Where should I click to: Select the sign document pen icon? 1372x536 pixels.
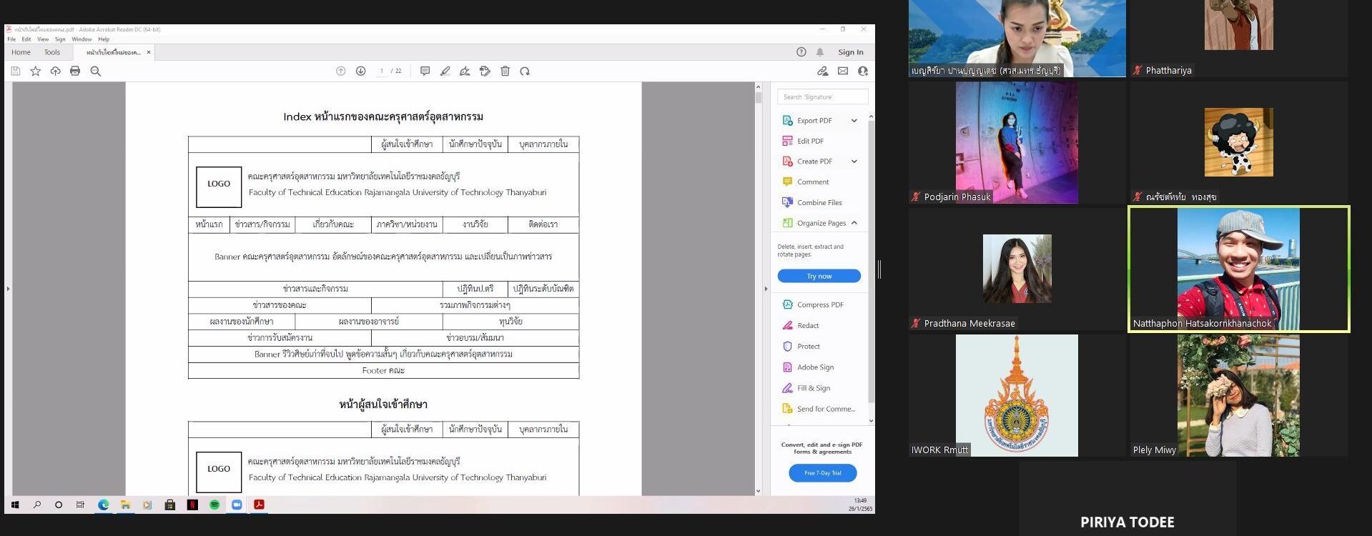tap(465, 71)
